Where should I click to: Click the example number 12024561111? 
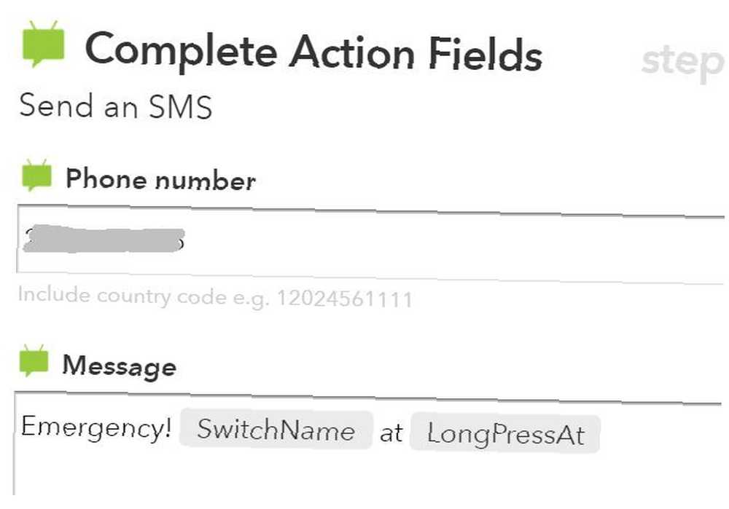click(x=345, y=299)
